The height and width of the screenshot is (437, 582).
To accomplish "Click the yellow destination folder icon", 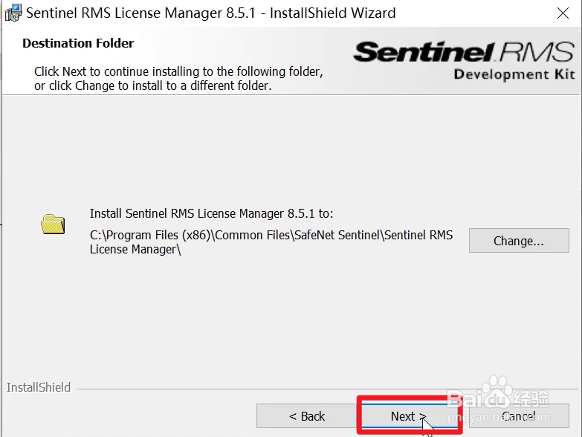I will click(53, 224).
